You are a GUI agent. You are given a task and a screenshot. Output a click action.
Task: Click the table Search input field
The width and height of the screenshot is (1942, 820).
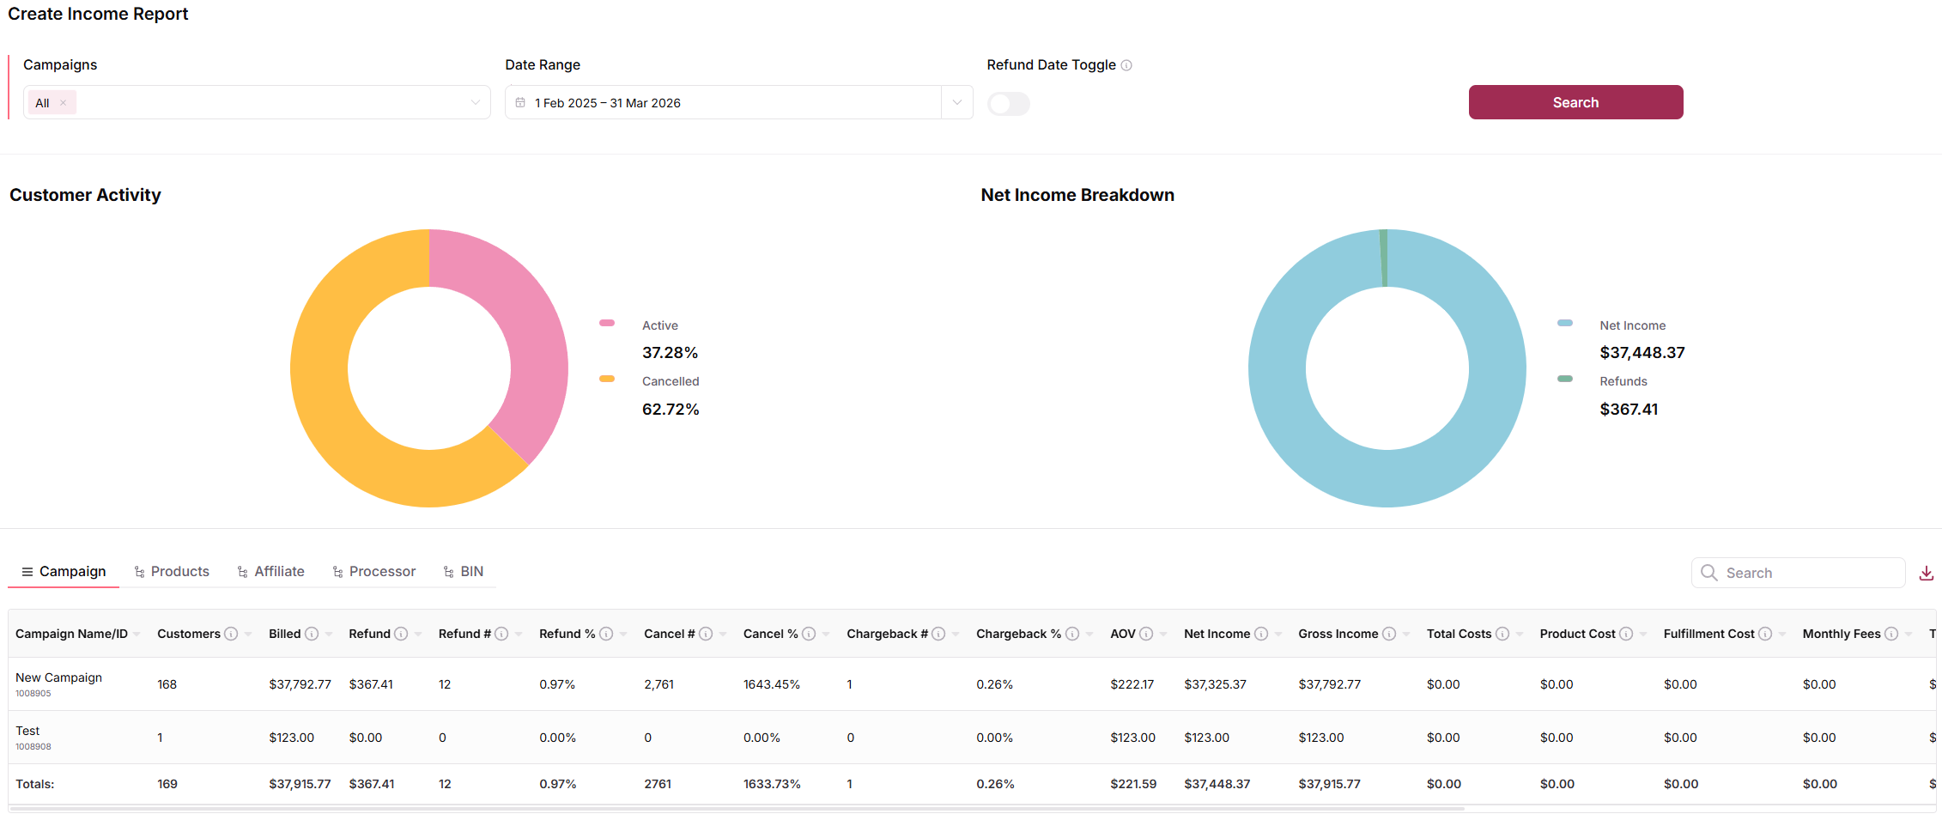(x=1799, y=573)
